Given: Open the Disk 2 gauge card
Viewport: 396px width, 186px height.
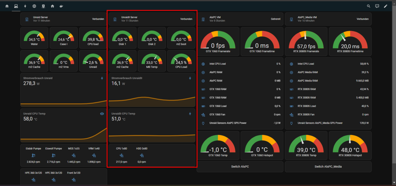Looking at the screenshot, I should [x=152, y=38].
